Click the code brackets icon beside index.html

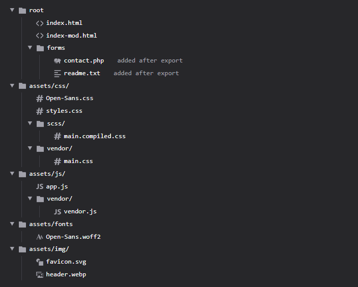(40, 23)
